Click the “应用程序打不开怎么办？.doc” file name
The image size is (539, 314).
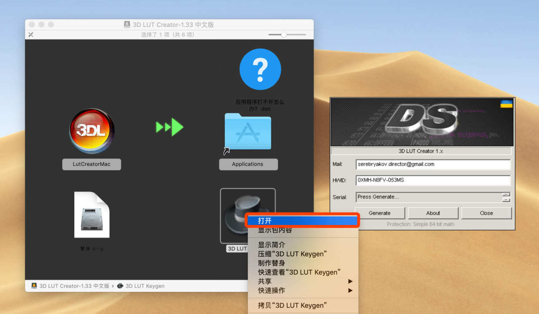pyautogui.click(x=260, y=105)
